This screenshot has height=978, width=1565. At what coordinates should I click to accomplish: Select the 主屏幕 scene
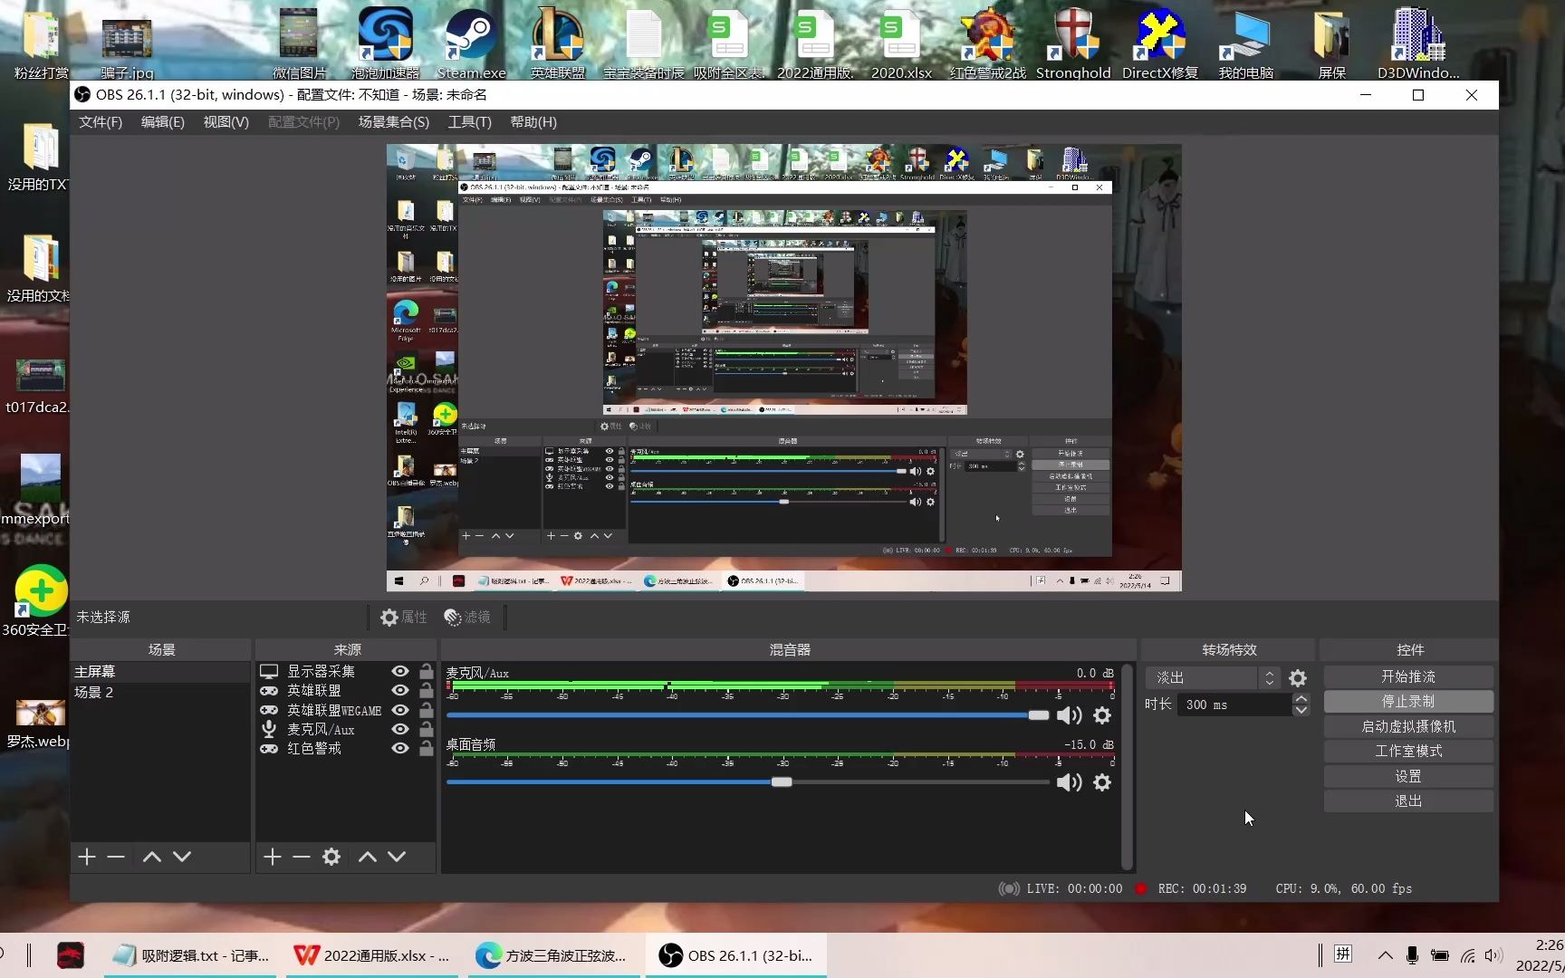pos(160,672)
